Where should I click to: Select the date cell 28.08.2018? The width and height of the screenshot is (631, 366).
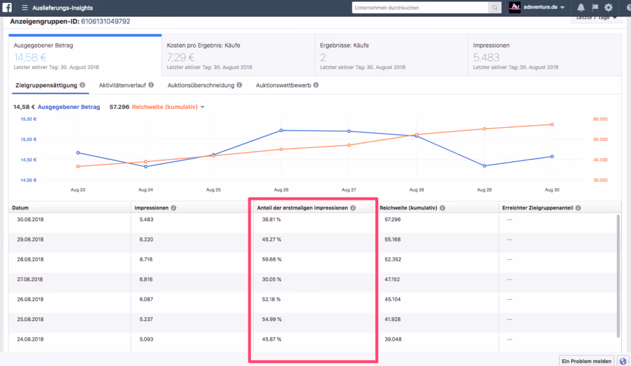30,259
